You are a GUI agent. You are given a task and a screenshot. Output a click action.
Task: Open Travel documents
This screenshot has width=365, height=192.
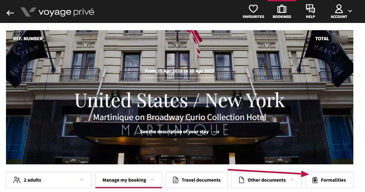pyautogui.click(x=197, y=180)
